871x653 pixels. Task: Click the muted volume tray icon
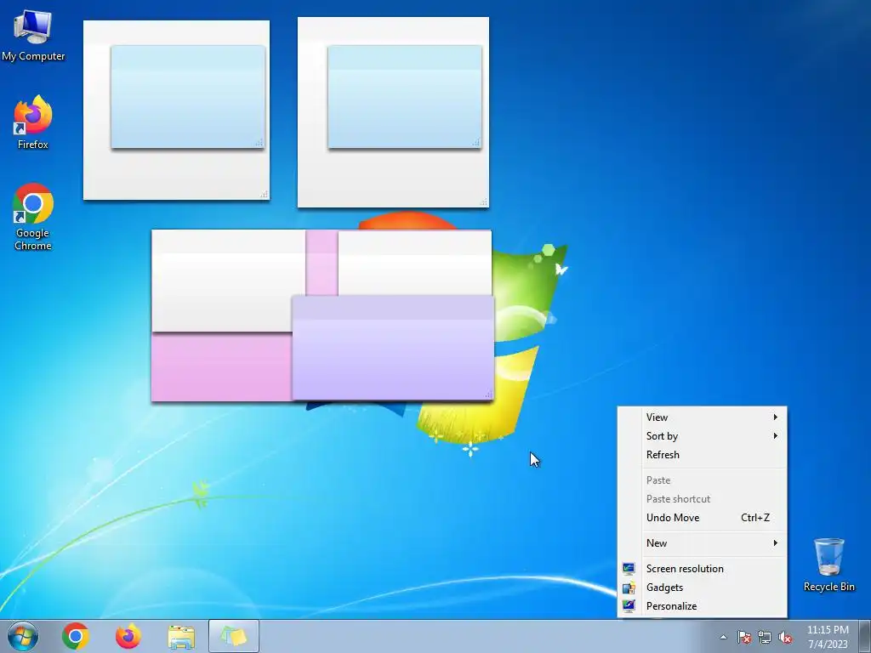point(785,637)
